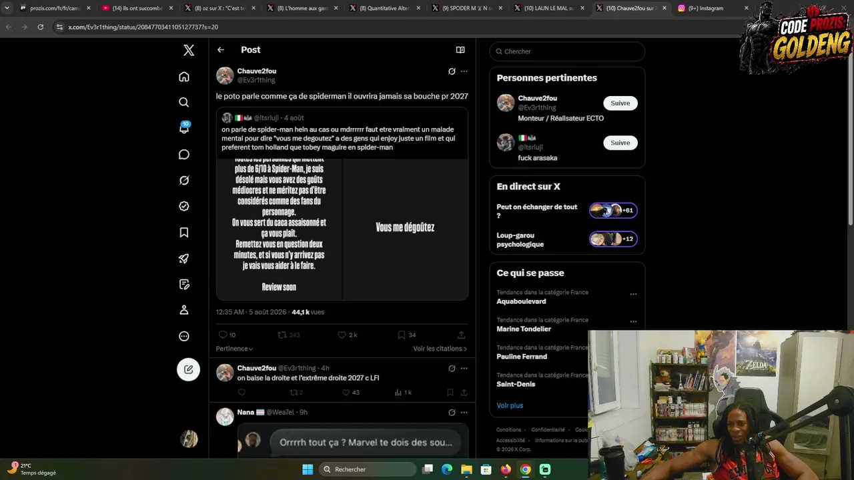
Task: Open more options on the main post
Action: [464, 71]
